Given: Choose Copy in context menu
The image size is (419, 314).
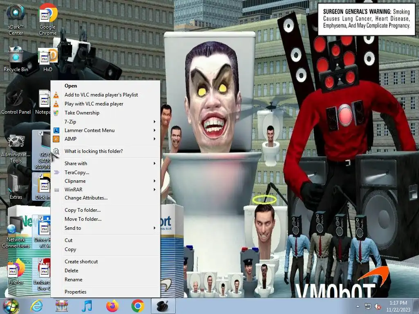Looking at the screenshot, I should pos(105,249).
